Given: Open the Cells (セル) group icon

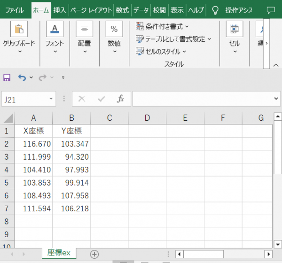Looking at the screenshot, I should (x=234, y=29).
